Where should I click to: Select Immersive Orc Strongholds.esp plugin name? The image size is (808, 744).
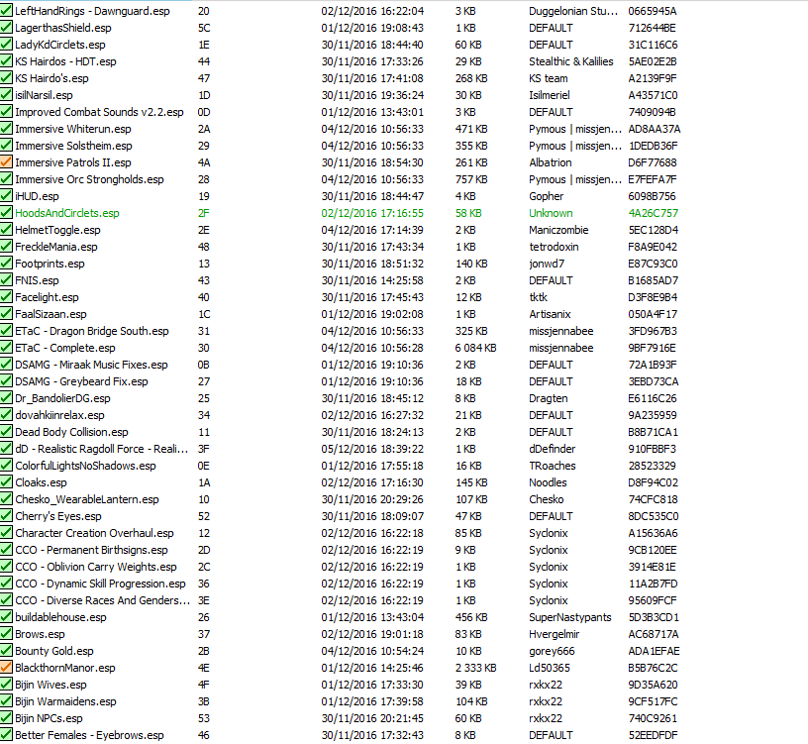click(90, 179)
